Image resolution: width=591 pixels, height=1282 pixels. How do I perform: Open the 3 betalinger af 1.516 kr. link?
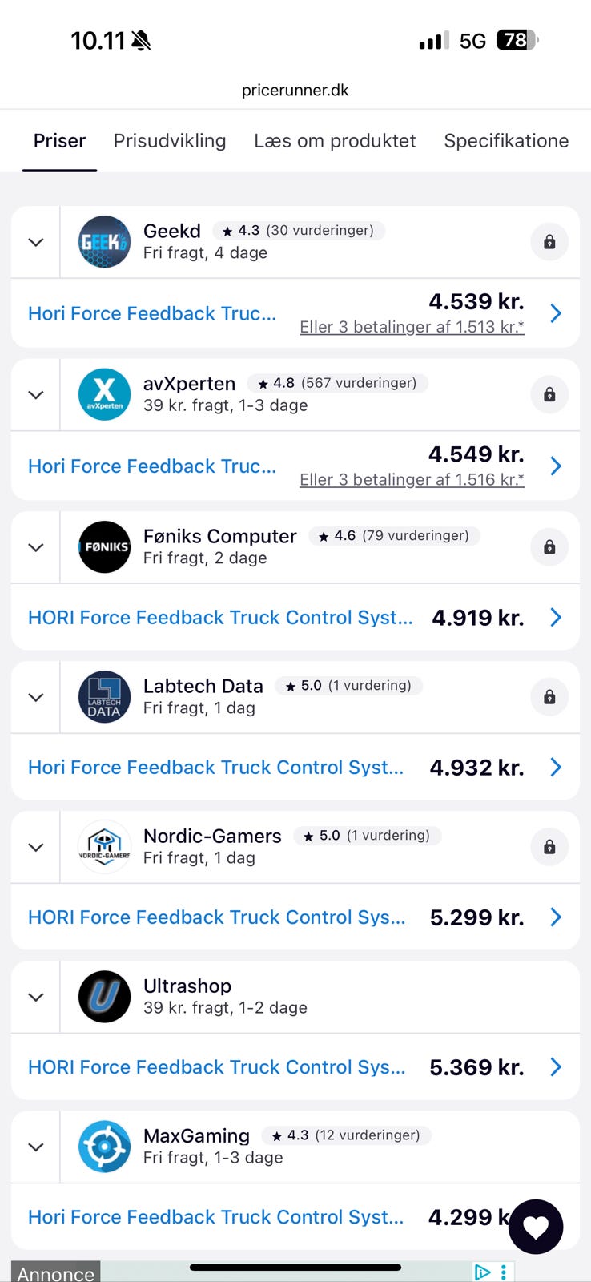(412, 480)
